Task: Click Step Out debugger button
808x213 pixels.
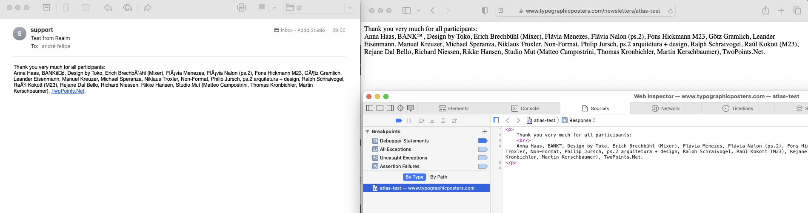Action: pyautogui.click(x=443, y=121)
